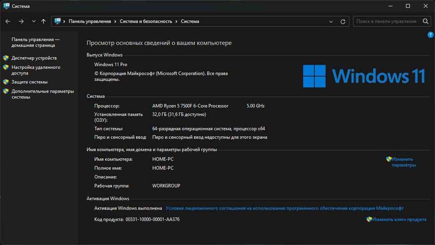This screenshot has height=245, width=435.
Task: Go back with the left arrow button
Action: tap(8, 21)
